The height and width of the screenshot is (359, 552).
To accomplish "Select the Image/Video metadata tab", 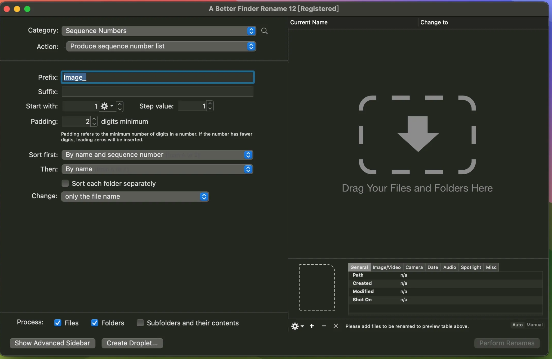I will pyautogui.click(x=386, y=267).
